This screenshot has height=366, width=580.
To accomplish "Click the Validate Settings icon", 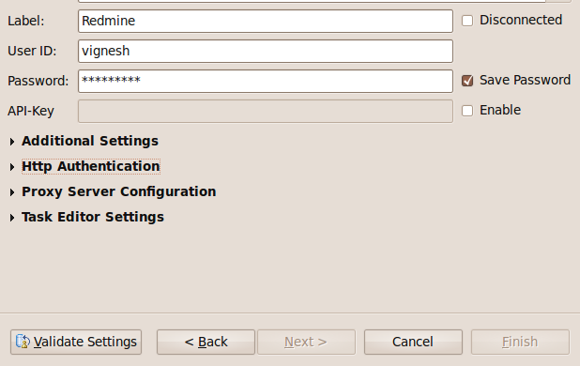I will (23, 342).
